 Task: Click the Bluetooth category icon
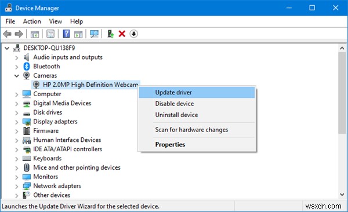point(27,66)
